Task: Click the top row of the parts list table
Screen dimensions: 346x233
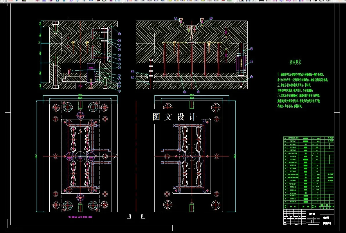Action: point(309,138)
